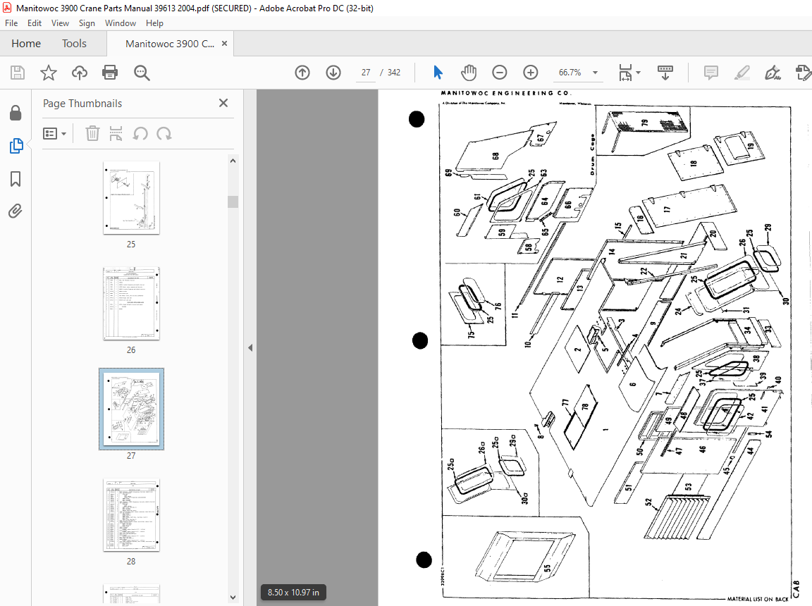Image resolution: width=812 pixels, height=606 pixels.
Task: Open the Sign menu
Action: coord(87,23)
